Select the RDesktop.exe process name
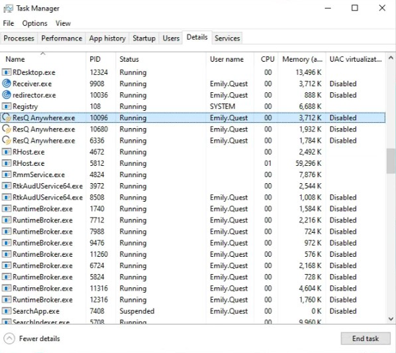The image size is (396, 353). coord(34,72)
